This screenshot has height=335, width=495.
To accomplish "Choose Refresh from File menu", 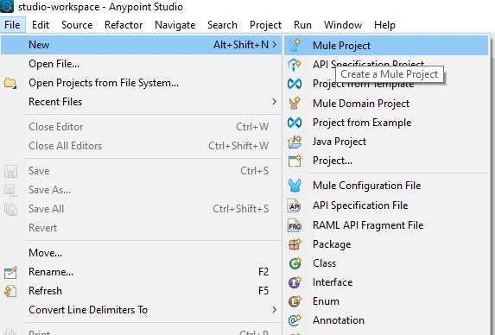I will [x=141, y=291].
